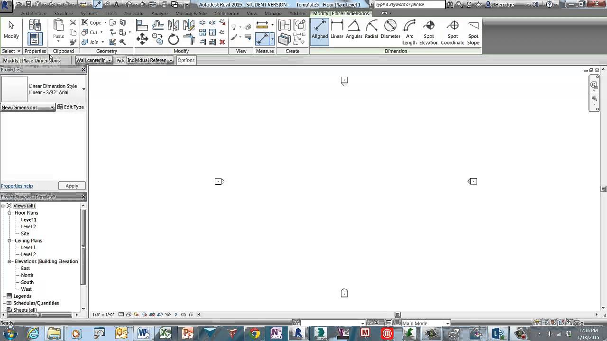Toggle the Properties palette icon
Screen dimensions: 607x341
pos(35,39)
